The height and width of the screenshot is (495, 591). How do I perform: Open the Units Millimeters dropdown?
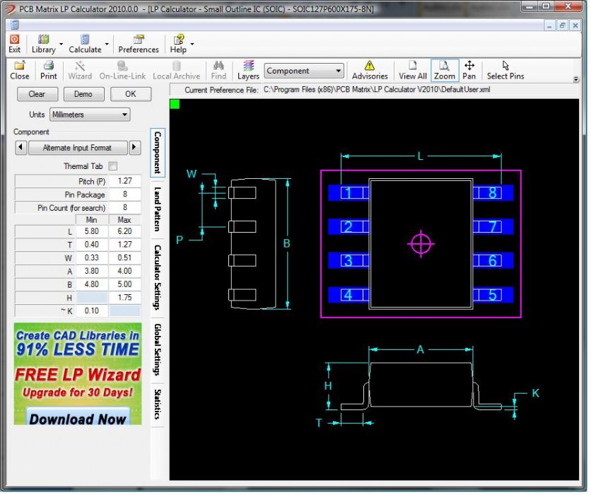coord(90,115)
